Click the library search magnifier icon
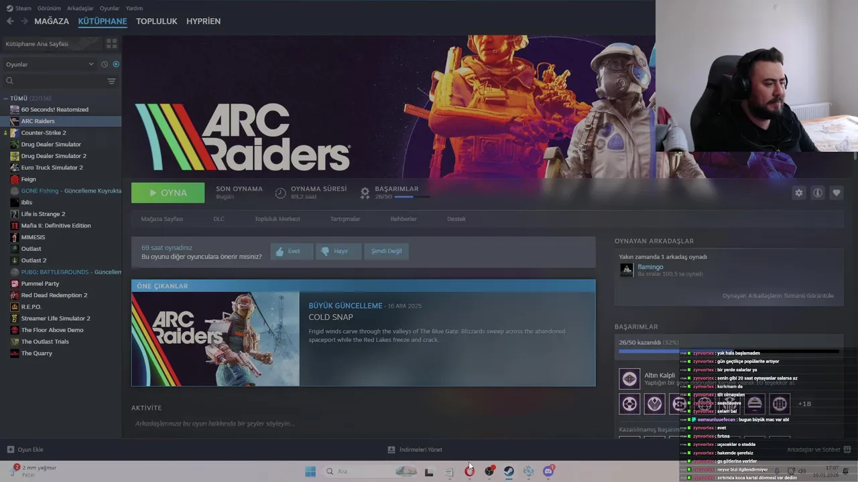Screen dimensions: 858x482 pyautogui.click(x=9, y=81)
